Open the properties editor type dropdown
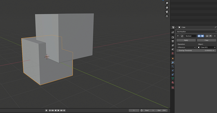The height and width of the screenshot is (113, 217). [174, 27]
